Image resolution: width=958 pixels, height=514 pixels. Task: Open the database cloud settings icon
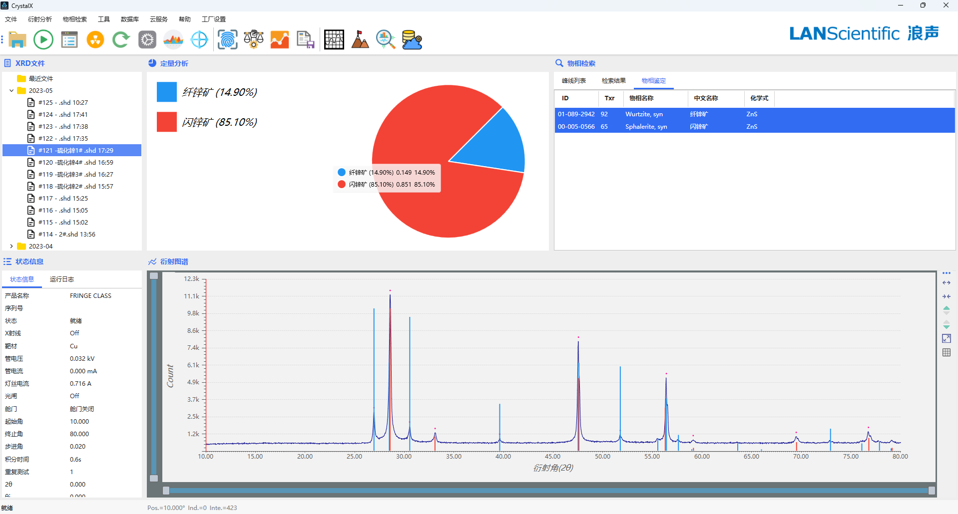click(412, 39)
